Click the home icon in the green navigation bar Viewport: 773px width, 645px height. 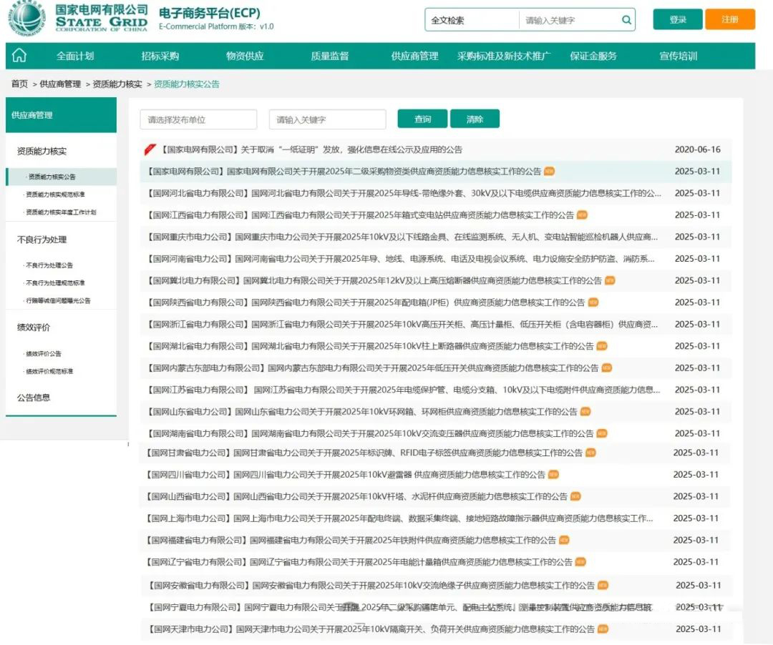tap(19, 55)
